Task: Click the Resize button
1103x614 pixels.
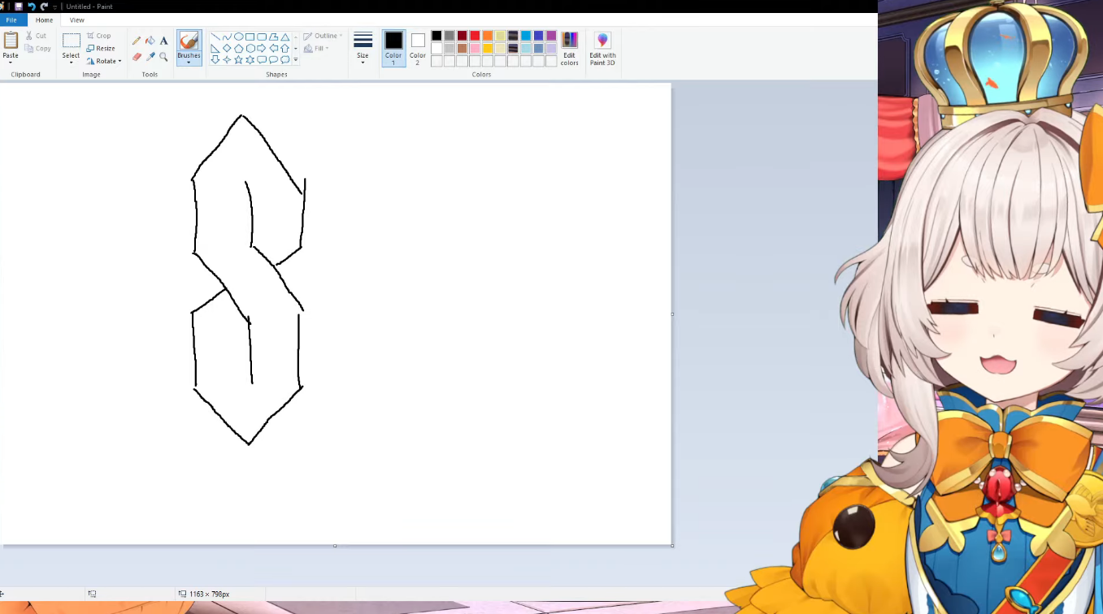Action: pos(101,49)
